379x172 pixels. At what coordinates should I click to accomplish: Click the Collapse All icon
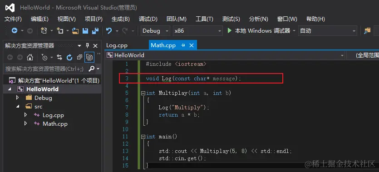(79, 57)
